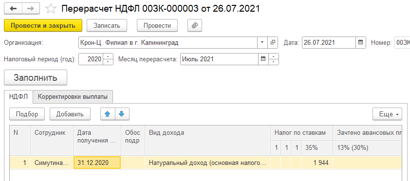This screenshot has height=181, width=410.
Task: Open attached files via paperclip icon
Action: (195, 26)
